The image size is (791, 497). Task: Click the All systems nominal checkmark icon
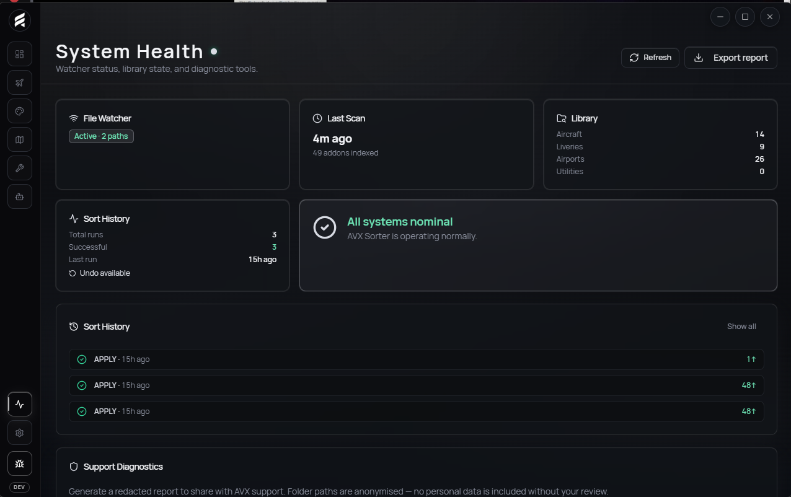pyautogui.click(x=325, y=227)
